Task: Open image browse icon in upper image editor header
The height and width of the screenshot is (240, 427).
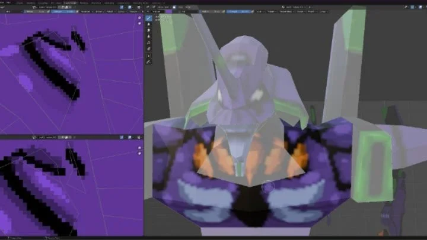Action: click(x=34, y=7)
